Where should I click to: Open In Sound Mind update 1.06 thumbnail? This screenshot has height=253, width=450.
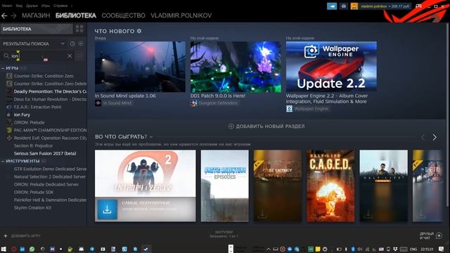coord(140,67)
